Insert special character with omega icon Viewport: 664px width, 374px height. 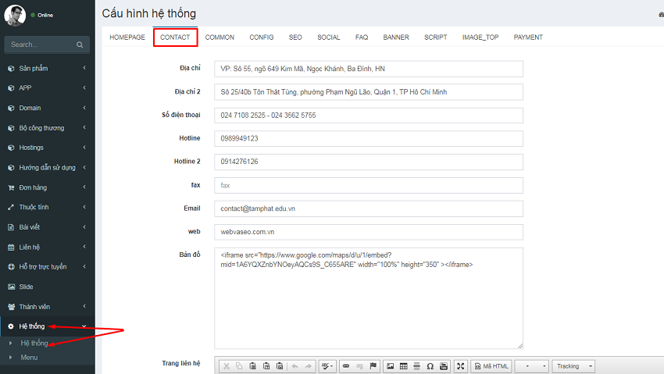pyautogui.click(x=430, y=365)
